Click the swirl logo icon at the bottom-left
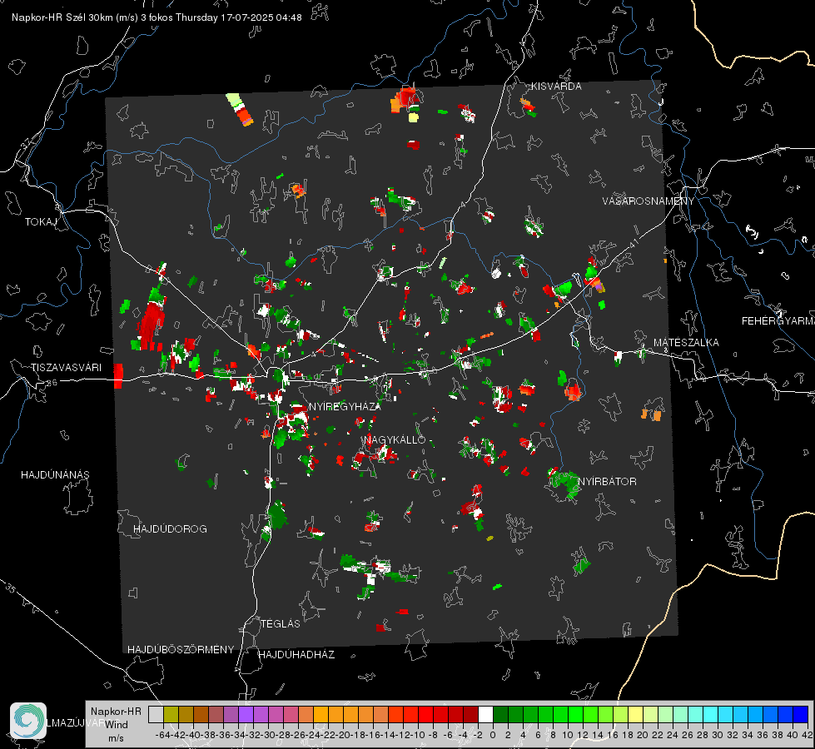This screenshot has width=815, height=749. (x=28, y=721)
